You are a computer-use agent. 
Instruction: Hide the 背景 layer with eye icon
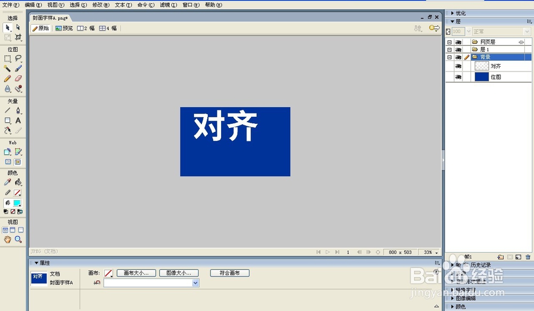pyautogui.click(x=458, y=57)
